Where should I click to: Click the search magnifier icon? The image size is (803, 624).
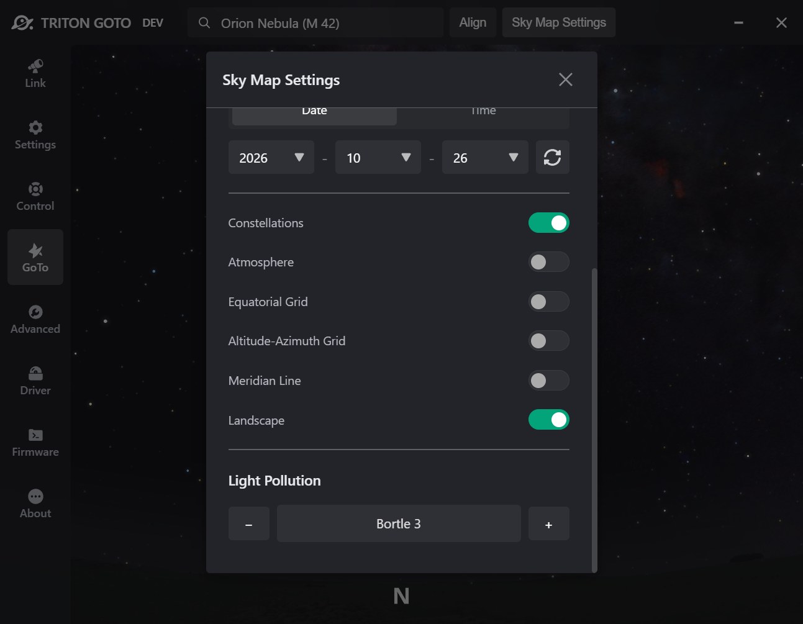click(204, 23)
